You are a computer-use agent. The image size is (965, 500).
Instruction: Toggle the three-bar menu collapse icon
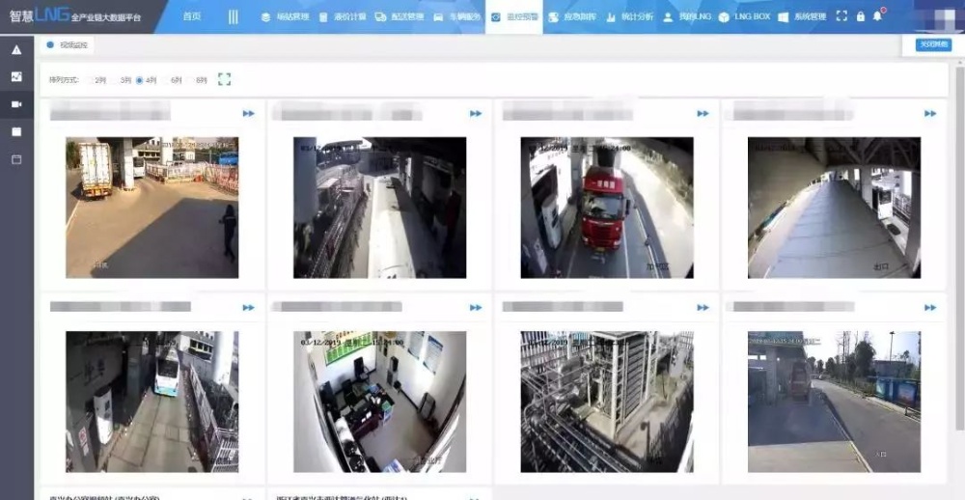coord(233,16)
